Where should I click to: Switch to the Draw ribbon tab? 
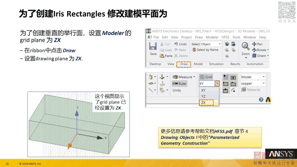[184, 64]
